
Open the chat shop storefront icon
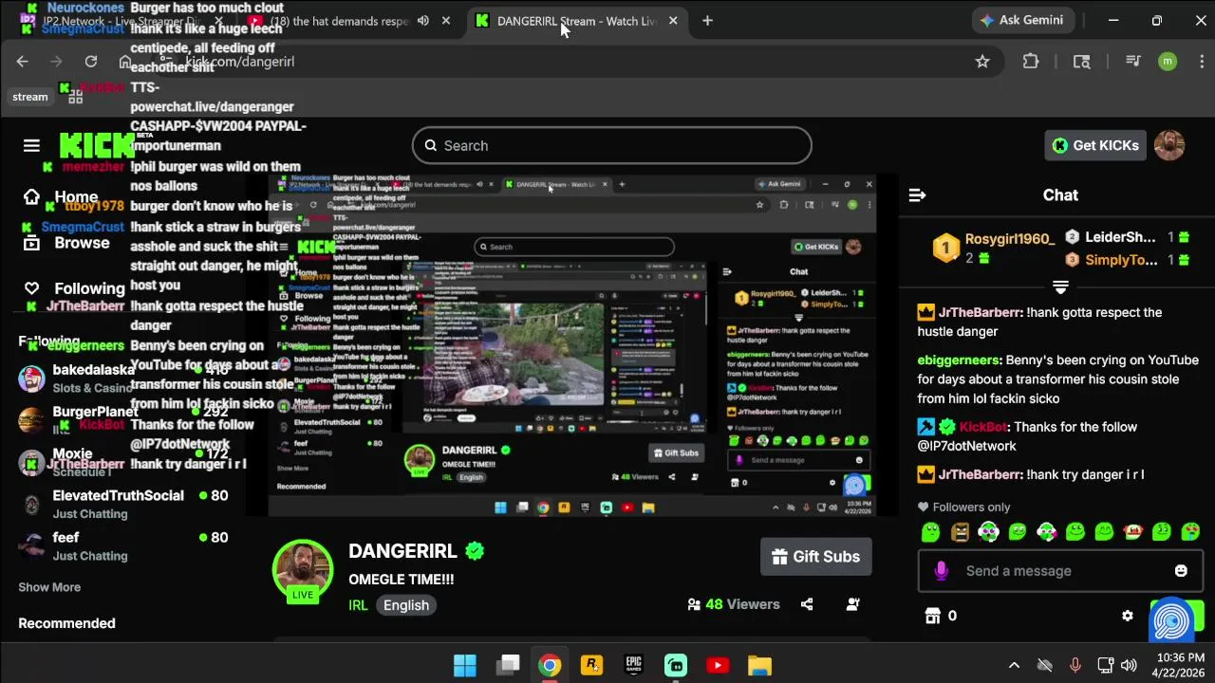932,616
